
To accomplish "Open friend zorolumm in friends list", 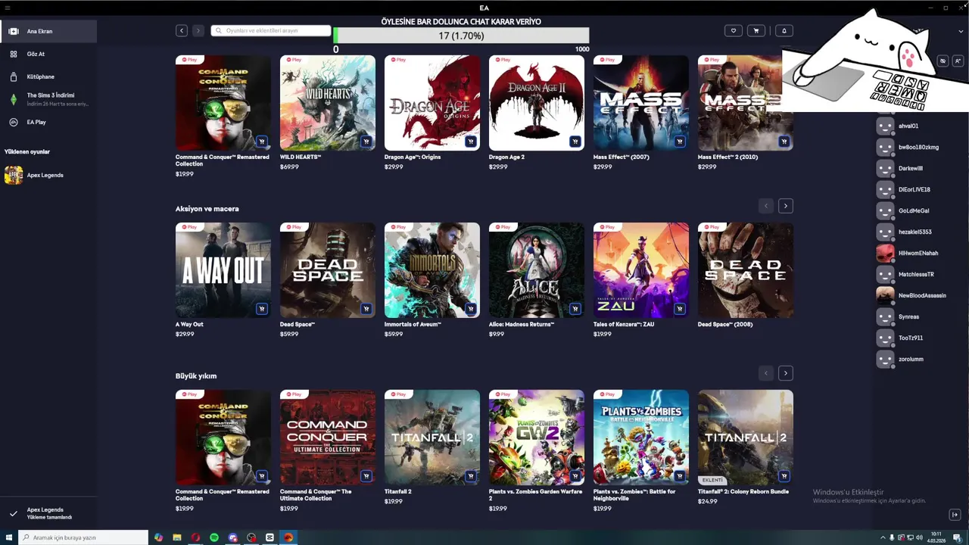I will coord(916,359).
